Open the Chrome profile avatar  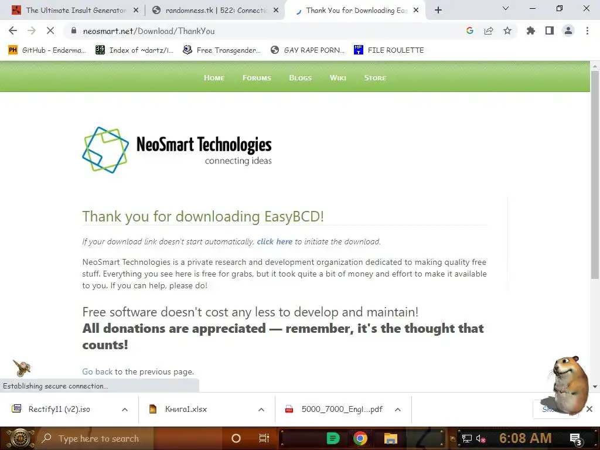pyautogui.click(x=568, y=30)
